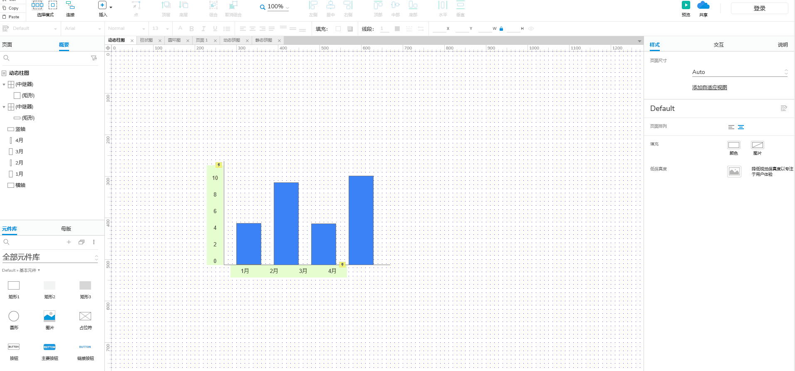Click the 点 point tool icon
Screen dimensions: 795x371
pos(136,5)
